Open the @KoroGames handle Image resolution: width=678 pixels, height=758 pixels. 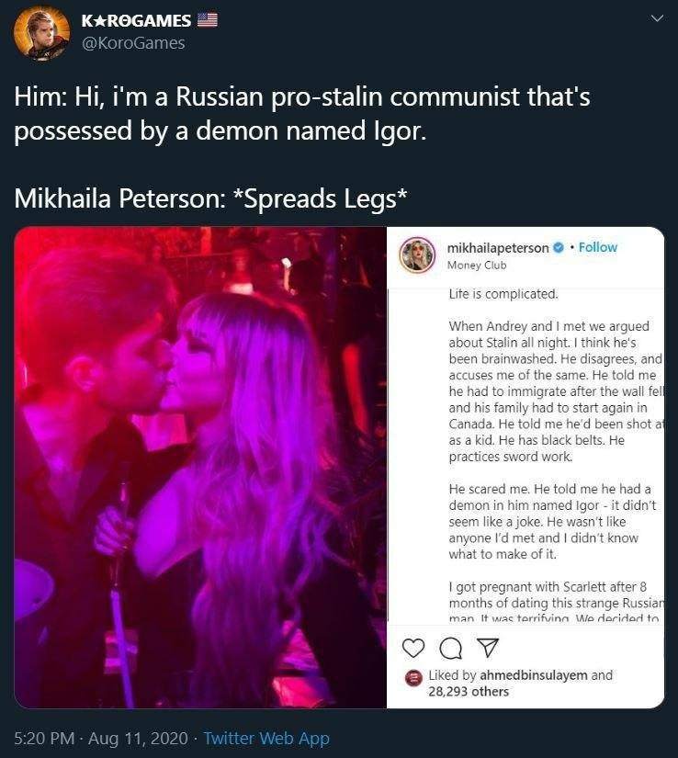133,43
